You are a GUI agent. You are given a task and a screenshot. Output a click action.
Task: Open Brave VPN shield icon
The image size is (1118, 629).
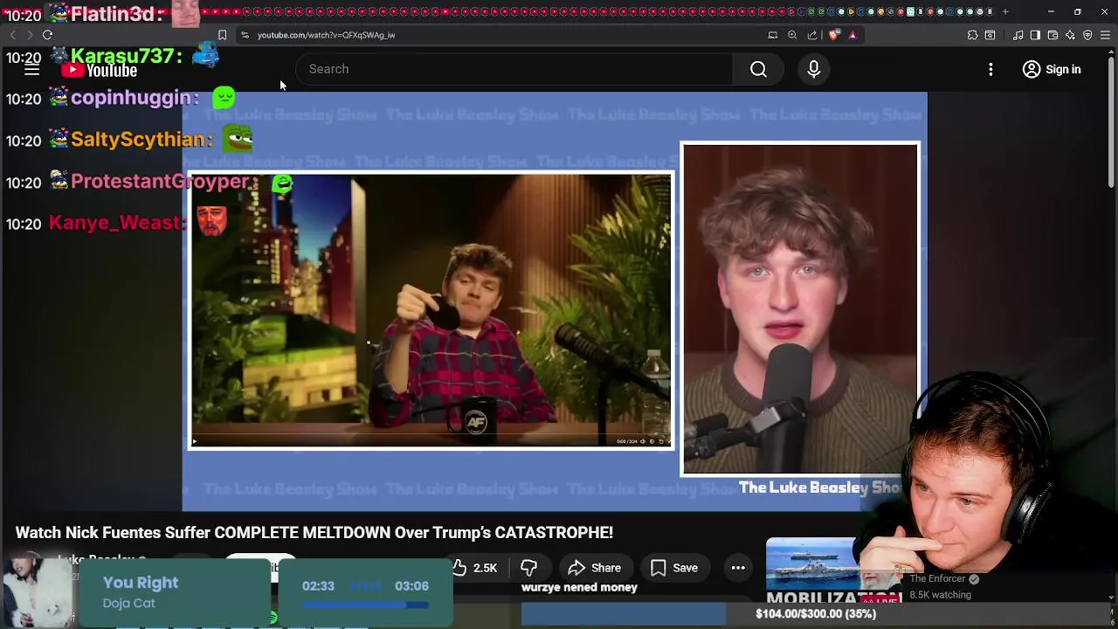point(1087,35)
